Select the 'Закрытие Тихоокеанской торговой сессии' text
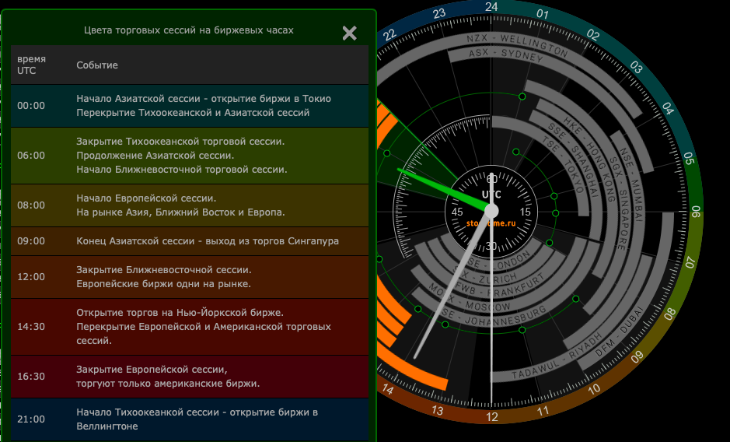The image size is (730, 442). (180, 142)
